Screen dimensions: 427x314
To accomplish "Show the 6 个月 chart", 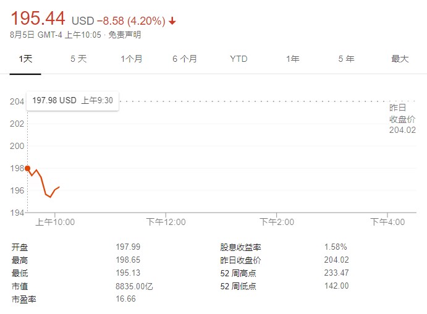I will coord(185,59).
